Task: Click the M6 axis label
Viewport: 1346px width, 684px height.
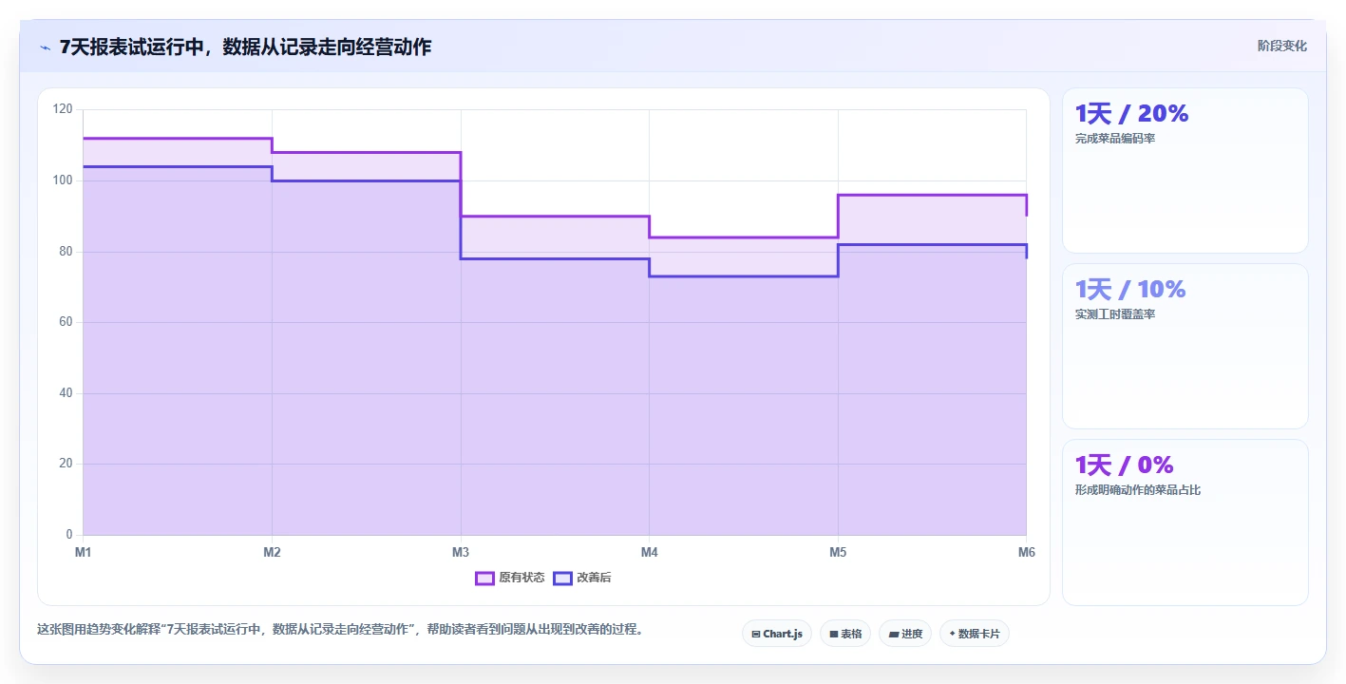Action: 1027,552
